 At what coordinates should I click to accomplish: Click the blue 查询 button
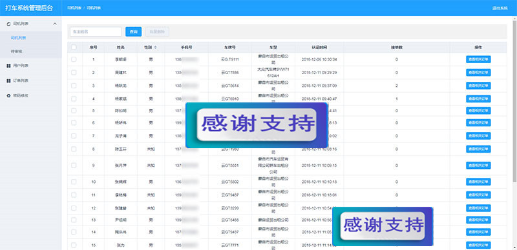134,32
